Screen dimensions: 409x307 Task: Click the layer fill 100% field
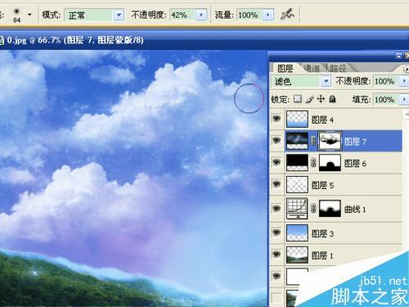coord(386,99)
